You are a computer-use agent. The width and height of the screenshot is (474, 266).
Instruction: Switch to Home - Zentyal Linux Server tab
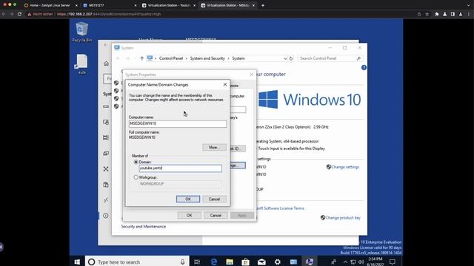click(x=50, y=5)
